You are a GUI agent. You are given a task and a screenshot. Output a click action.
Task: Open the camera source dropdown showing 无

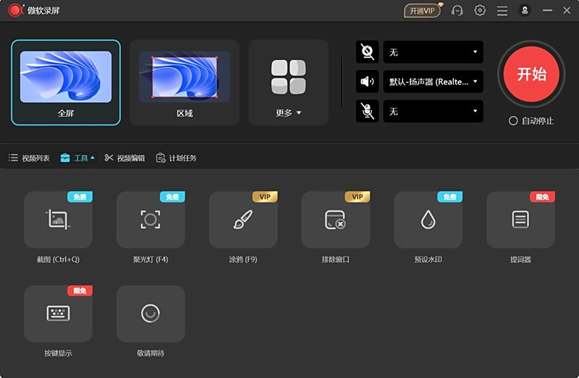pyautogui.click(x=433, y=52)
